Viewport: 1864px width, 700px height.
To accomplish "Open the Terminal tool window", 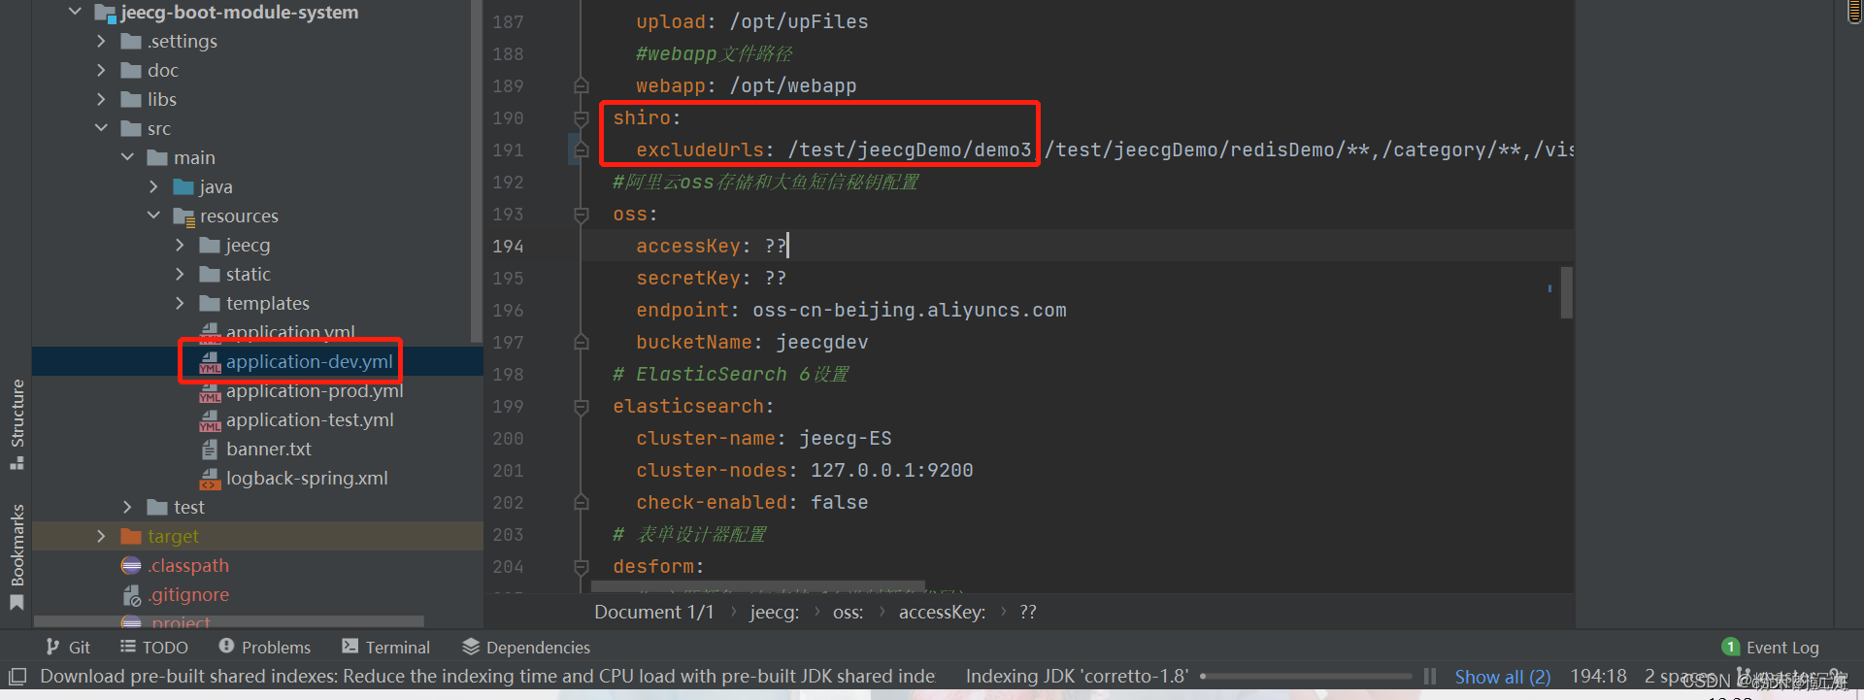I will [385, 648].
